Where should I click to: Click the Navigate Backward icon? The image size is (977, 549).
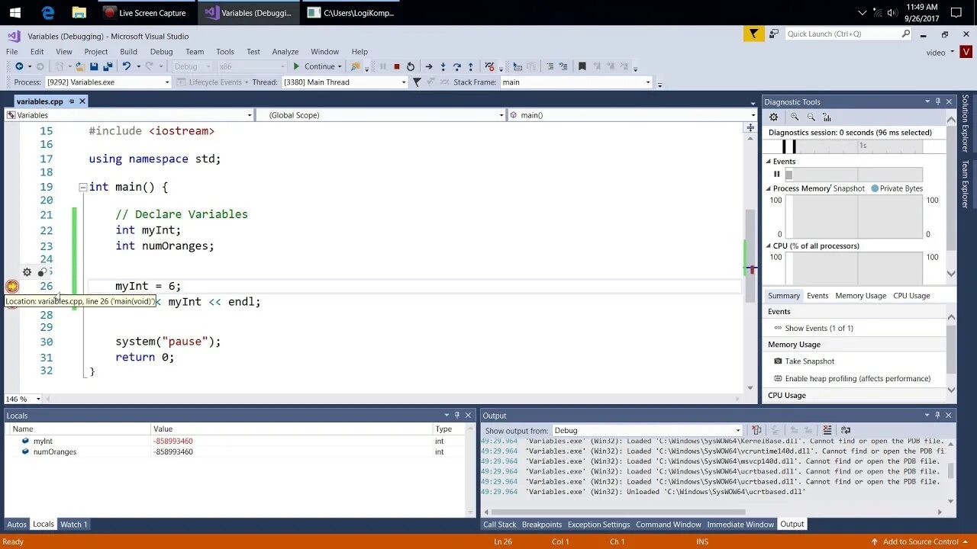(x=19, y=66)
